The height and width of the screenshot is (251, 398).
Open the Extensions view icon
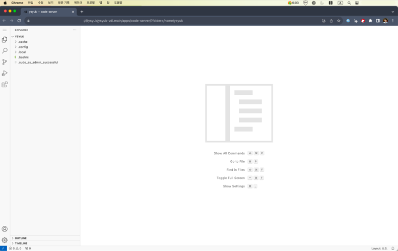click(x=5, y=85)
